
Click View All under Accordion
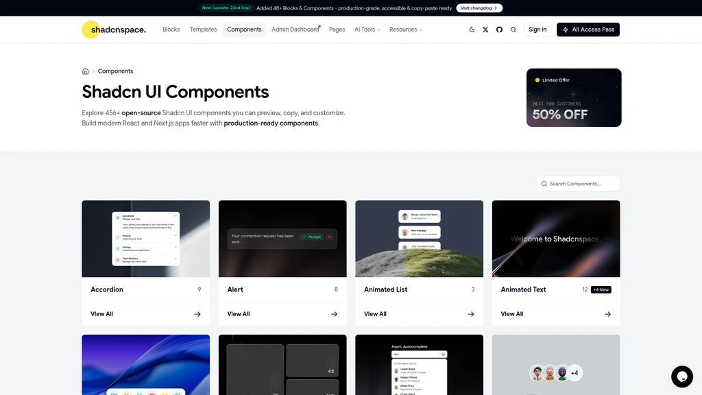pos(101,314)
